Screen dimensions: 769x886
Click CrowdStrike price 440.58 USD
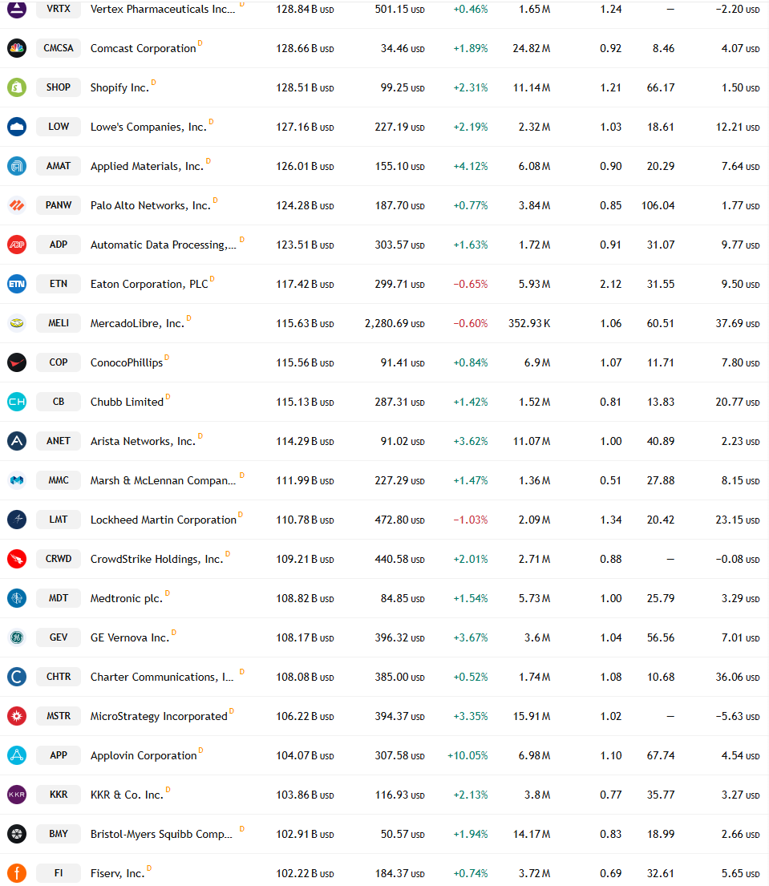399,559
